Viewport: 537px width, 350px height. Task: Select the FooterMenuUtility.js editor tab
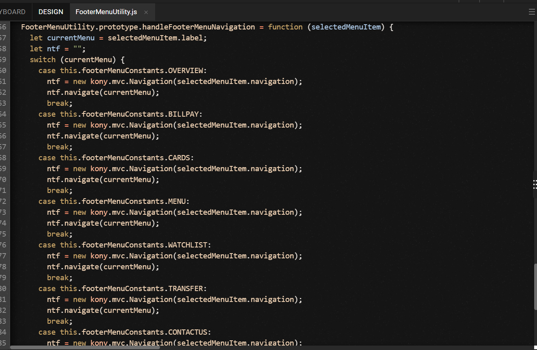(106, 12)
